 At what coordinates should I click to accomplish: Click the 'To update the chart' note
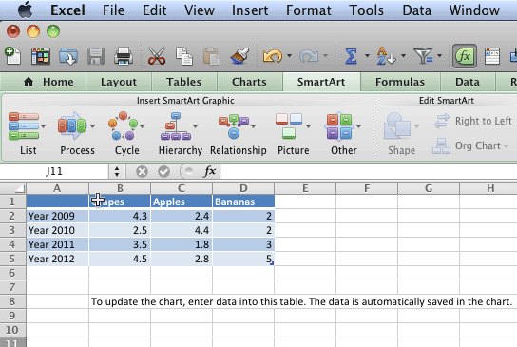301,301
